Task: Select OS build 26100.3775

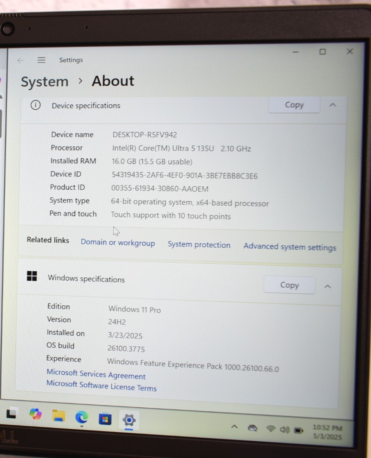Action: tap(126, 349)
